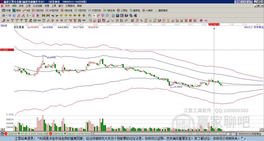Select the hand pan tool
The width and height of the screenshot is (264, 141).
[x=89, y=15]
